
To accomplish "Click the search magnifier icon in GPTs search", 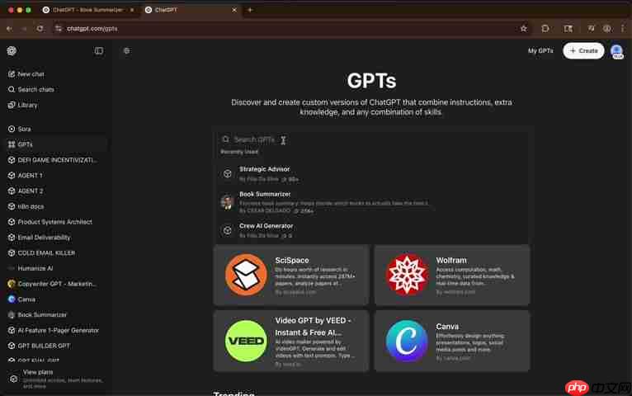I will [x=225, y=139].
